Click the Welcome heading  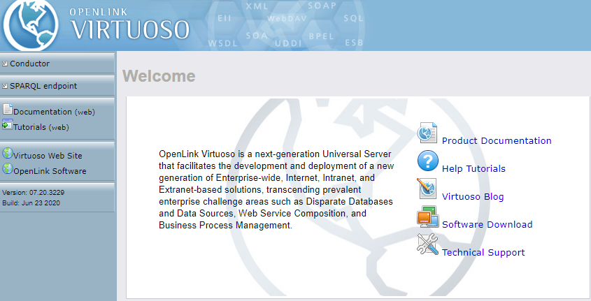click(159, 76)
